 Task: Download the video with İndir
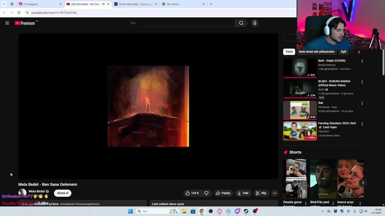[243, 193]
